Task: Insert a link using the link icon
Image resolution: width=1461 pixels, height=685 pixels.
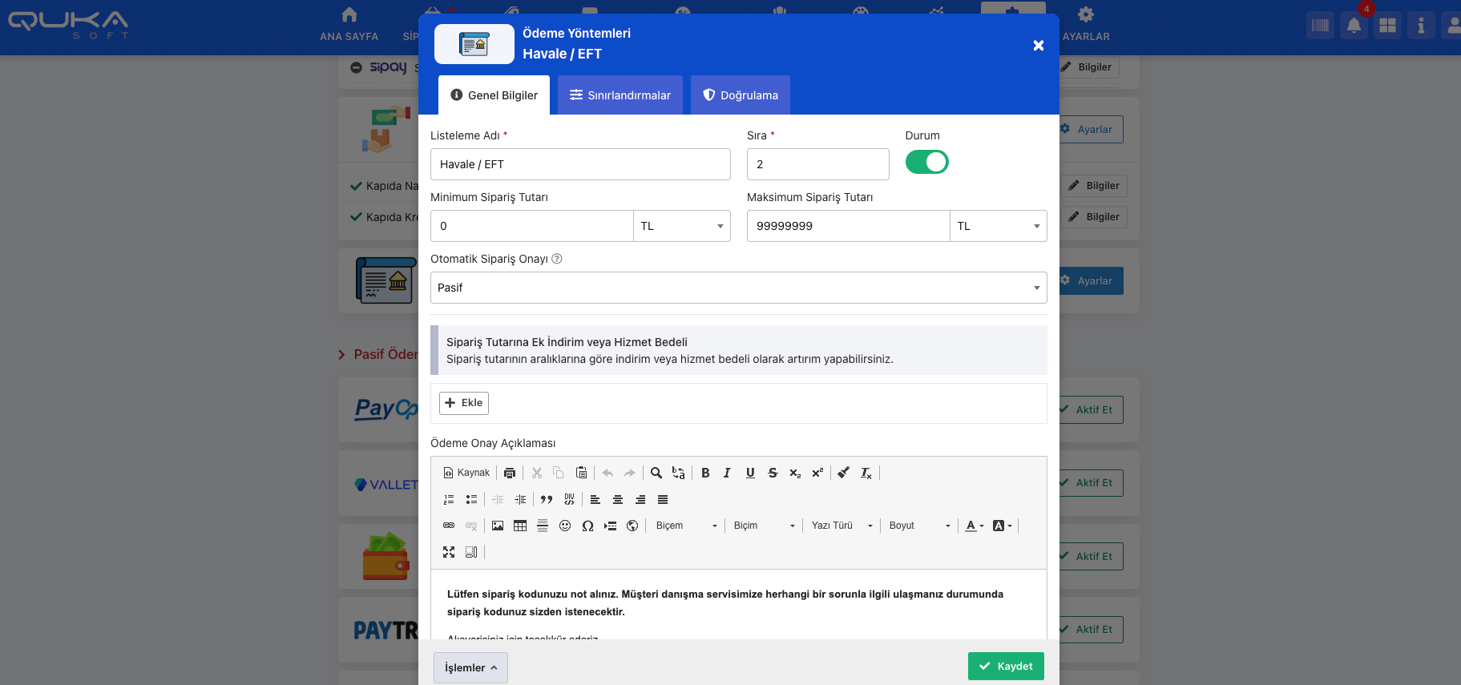Action: click(x=449, y=526)
